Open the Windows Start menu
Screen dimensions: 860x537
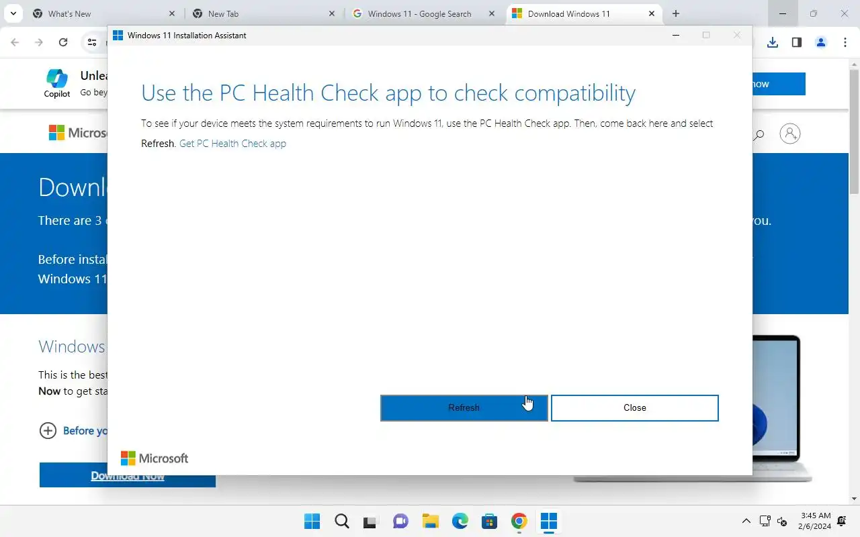(312, 522)
